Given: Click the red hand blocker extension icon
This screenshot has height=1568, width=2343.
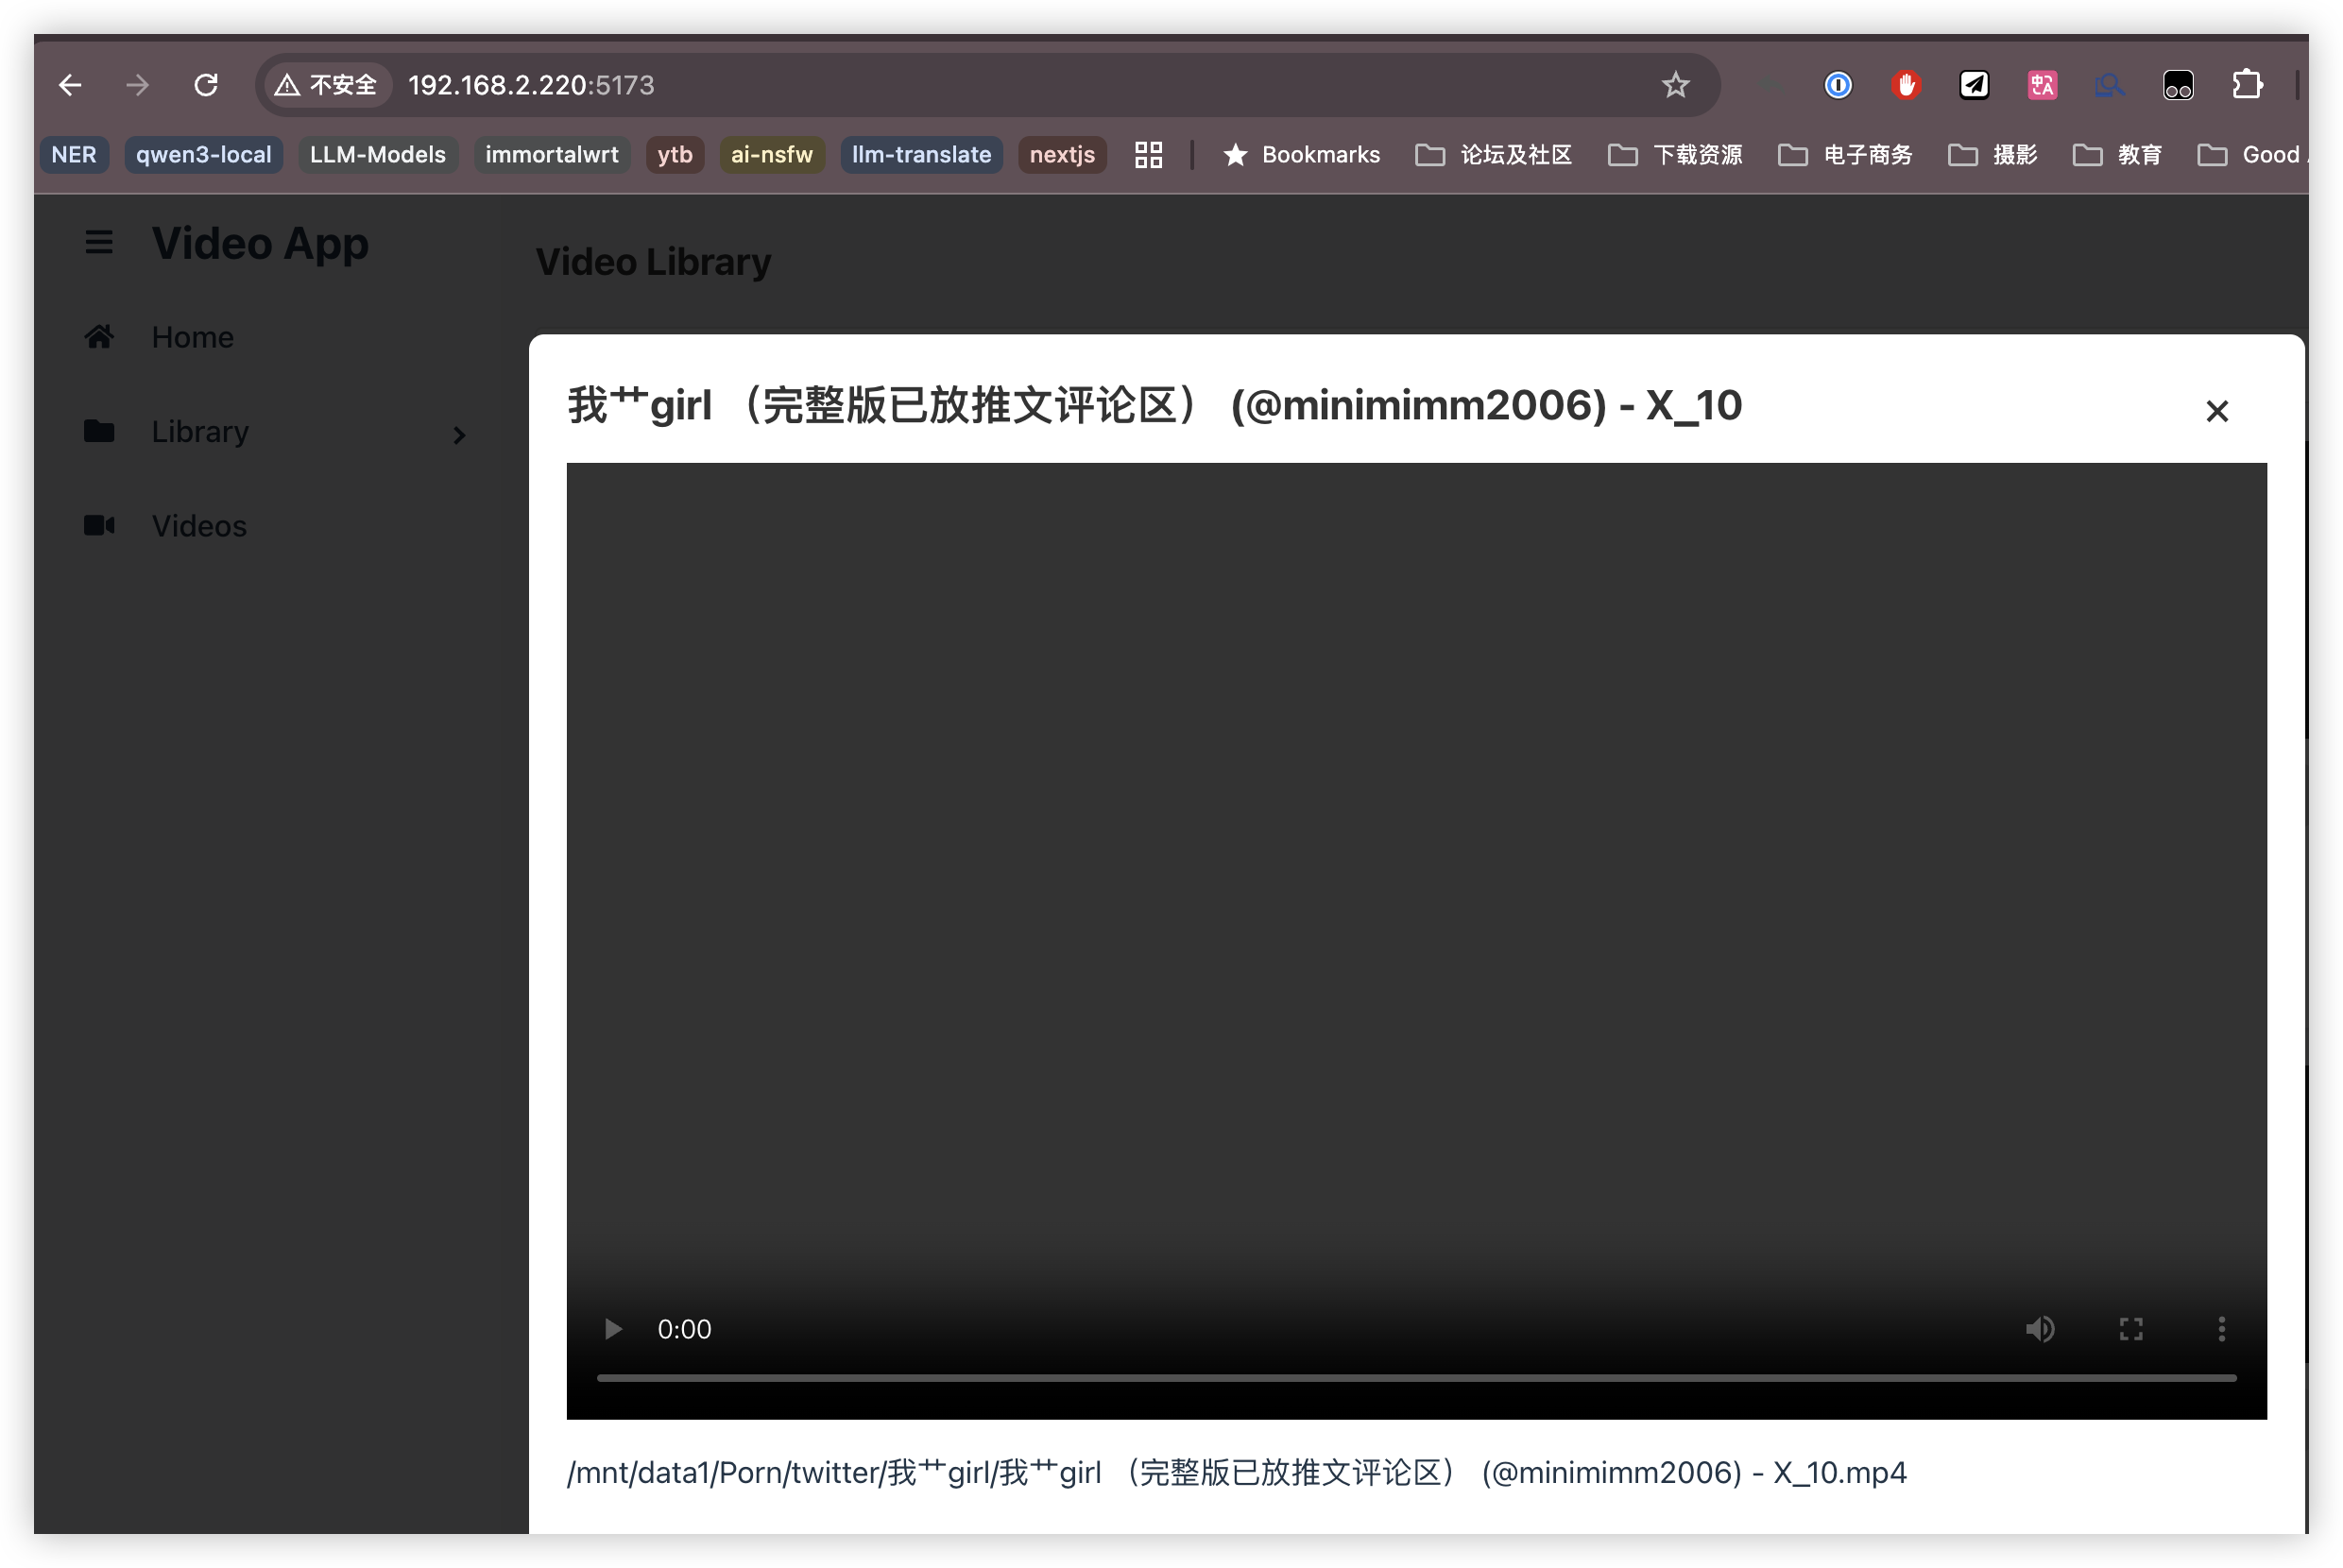Looking at the screenshot, I should (x=1906, y=85).
